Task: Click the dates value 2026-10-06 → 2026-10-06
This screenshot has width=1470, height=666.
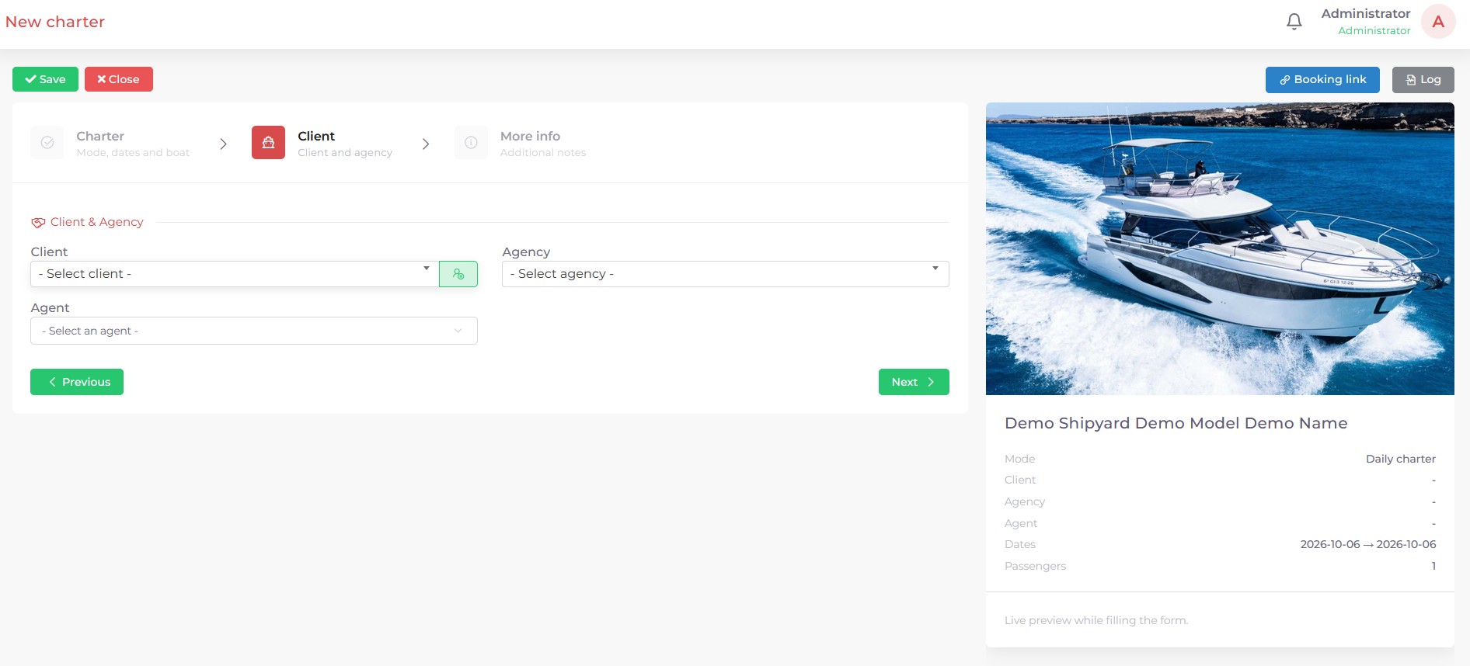Action: tap(1368, 544)
